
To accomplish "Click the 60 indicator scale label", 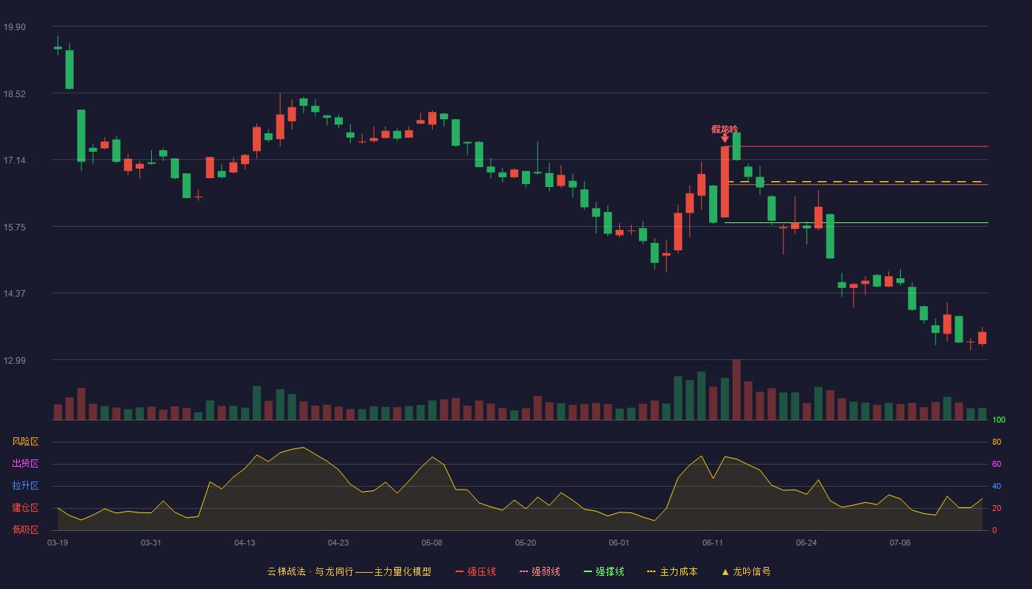I will click(x=997, y=464).
